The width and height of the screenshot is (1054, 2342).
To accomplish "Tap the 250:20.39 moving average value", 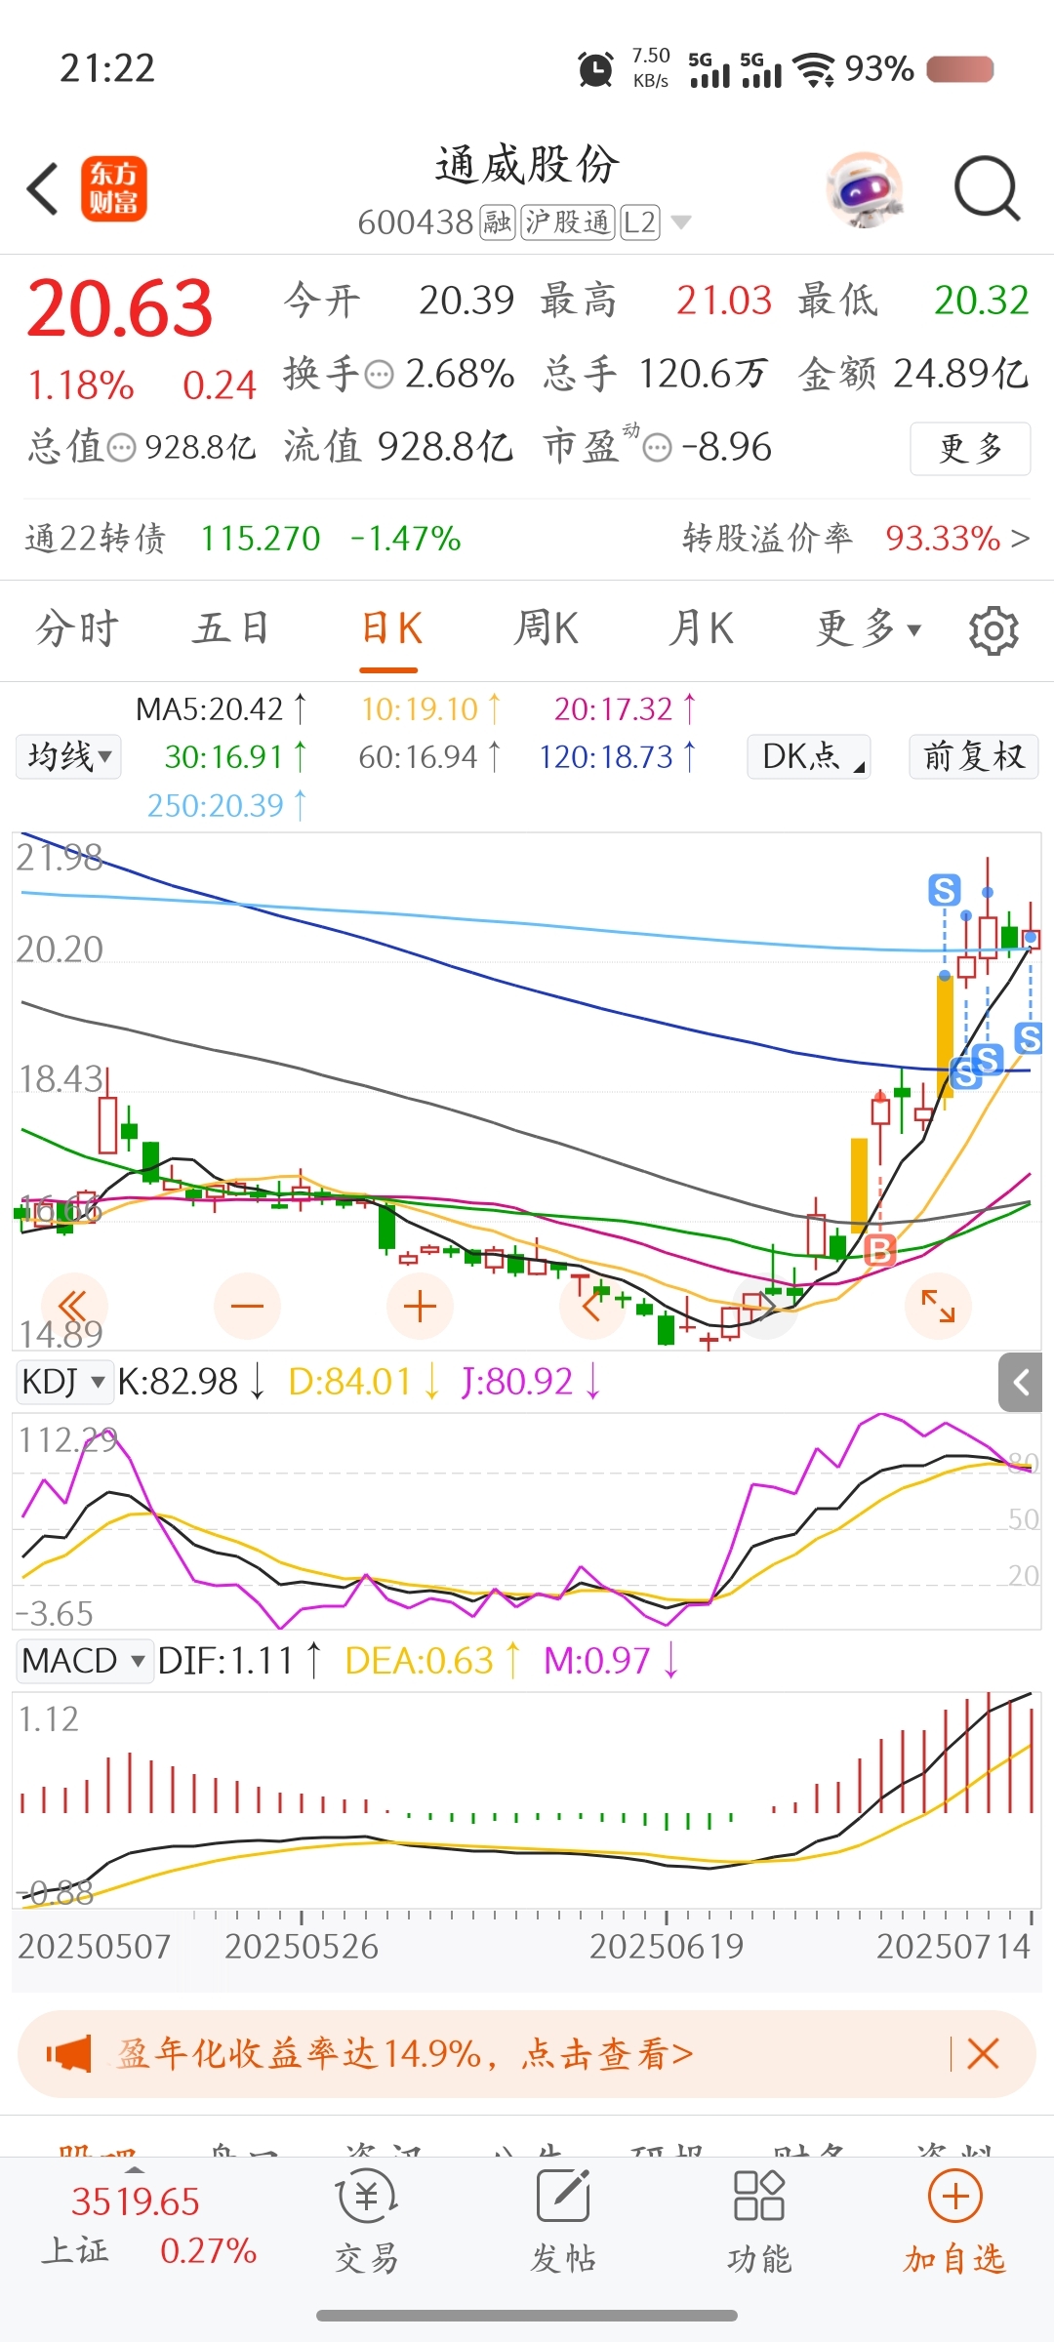I will tap(226, 805).
